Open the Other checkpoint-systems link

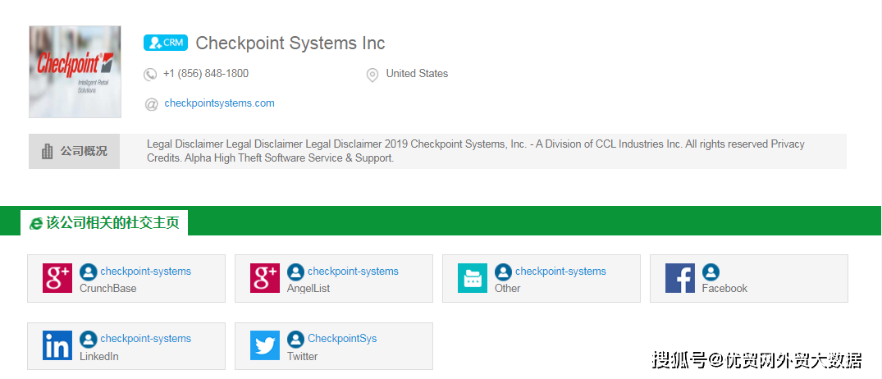tap(561, 271)
